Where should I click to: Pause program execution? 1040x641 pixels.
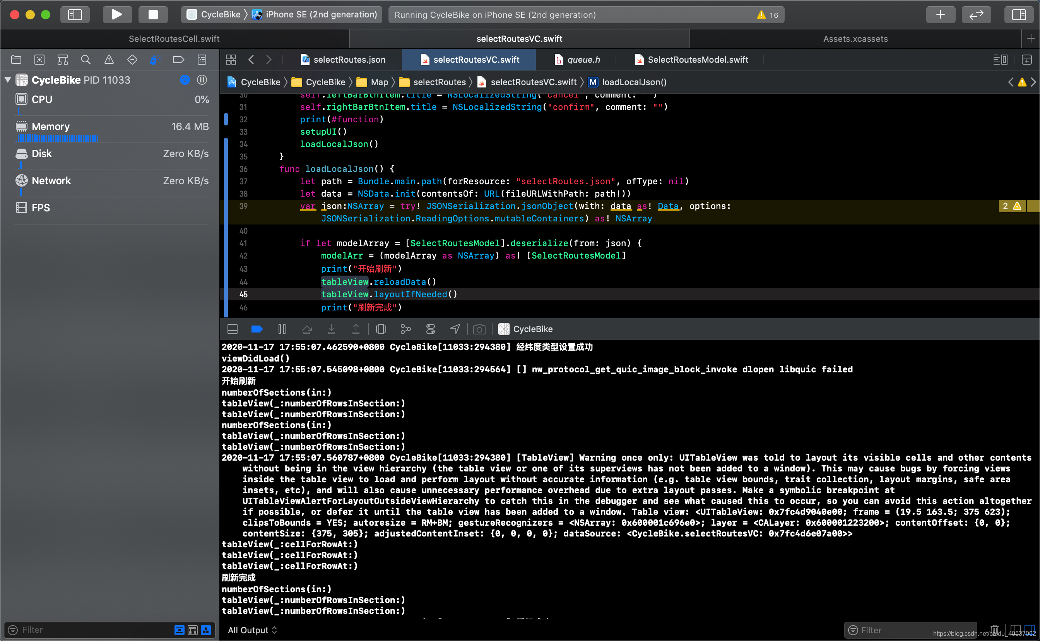(x=282, y=329)
